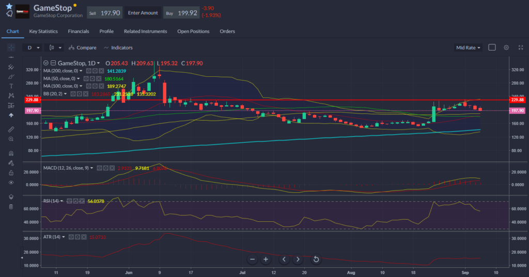Reset the chart view with the reset button
This screenshot has height=277, width=529.
click(x=316, y=259)
